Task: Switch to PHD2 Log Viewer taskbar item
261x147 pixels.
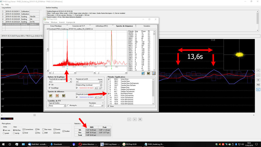Action: click(x=110, y=144)
